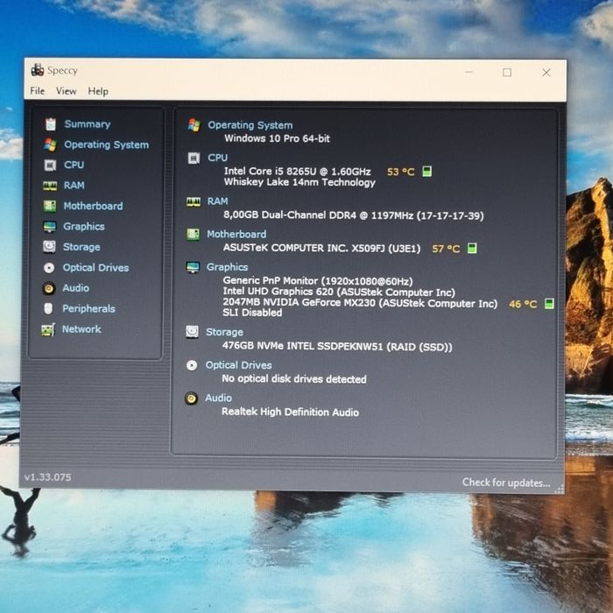Click Windows 10 Pro 64-bit text
Viewport: 613px width, 613px height.
pos(277,138)
